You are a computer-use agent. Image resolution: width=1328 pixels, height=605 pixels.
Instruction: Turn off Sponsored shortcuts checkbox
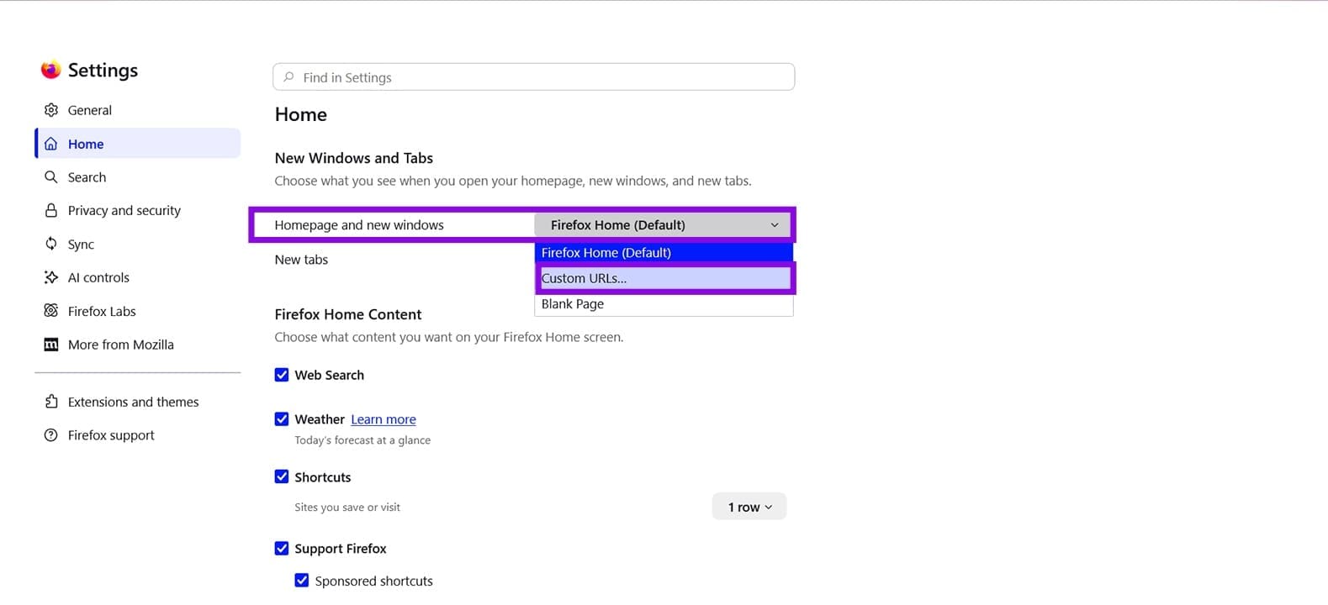coord(302,581)
